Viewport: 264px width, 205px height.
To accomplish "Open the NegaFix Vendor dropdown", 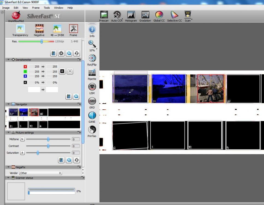I will pos(41,173).
